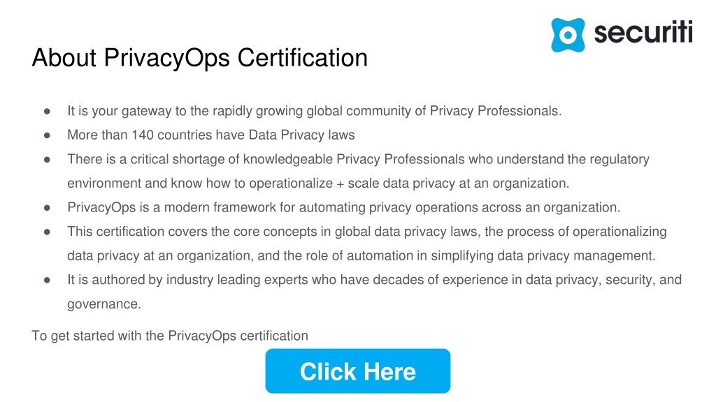Click the bullet dot before 'More than 140 countries'
The image size is (716, 402).
click(x=47, y=135)
